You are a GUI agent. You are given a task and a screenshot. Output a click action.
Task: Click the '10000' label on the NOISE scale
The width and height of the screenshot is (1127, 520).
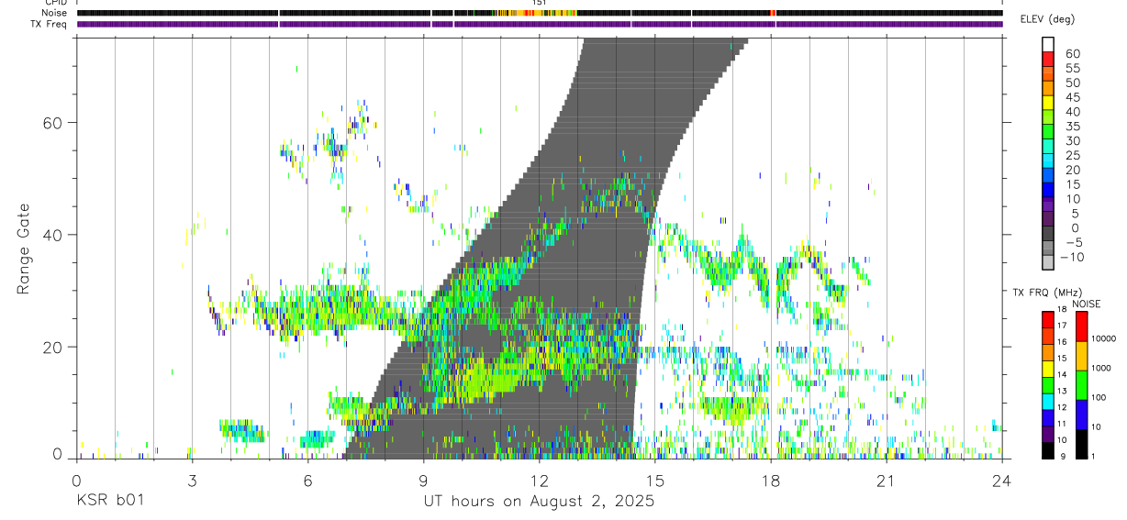[x=1104, y=338]
